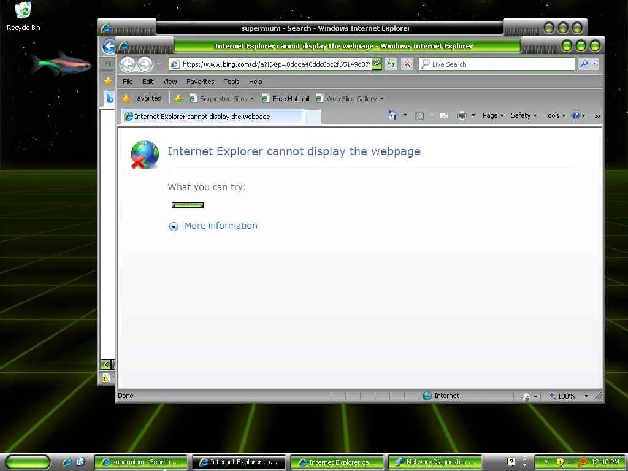Click the diagnose button under 'What you can try'
The width and height of the screenshot is (628, 471).
[188, 205]
